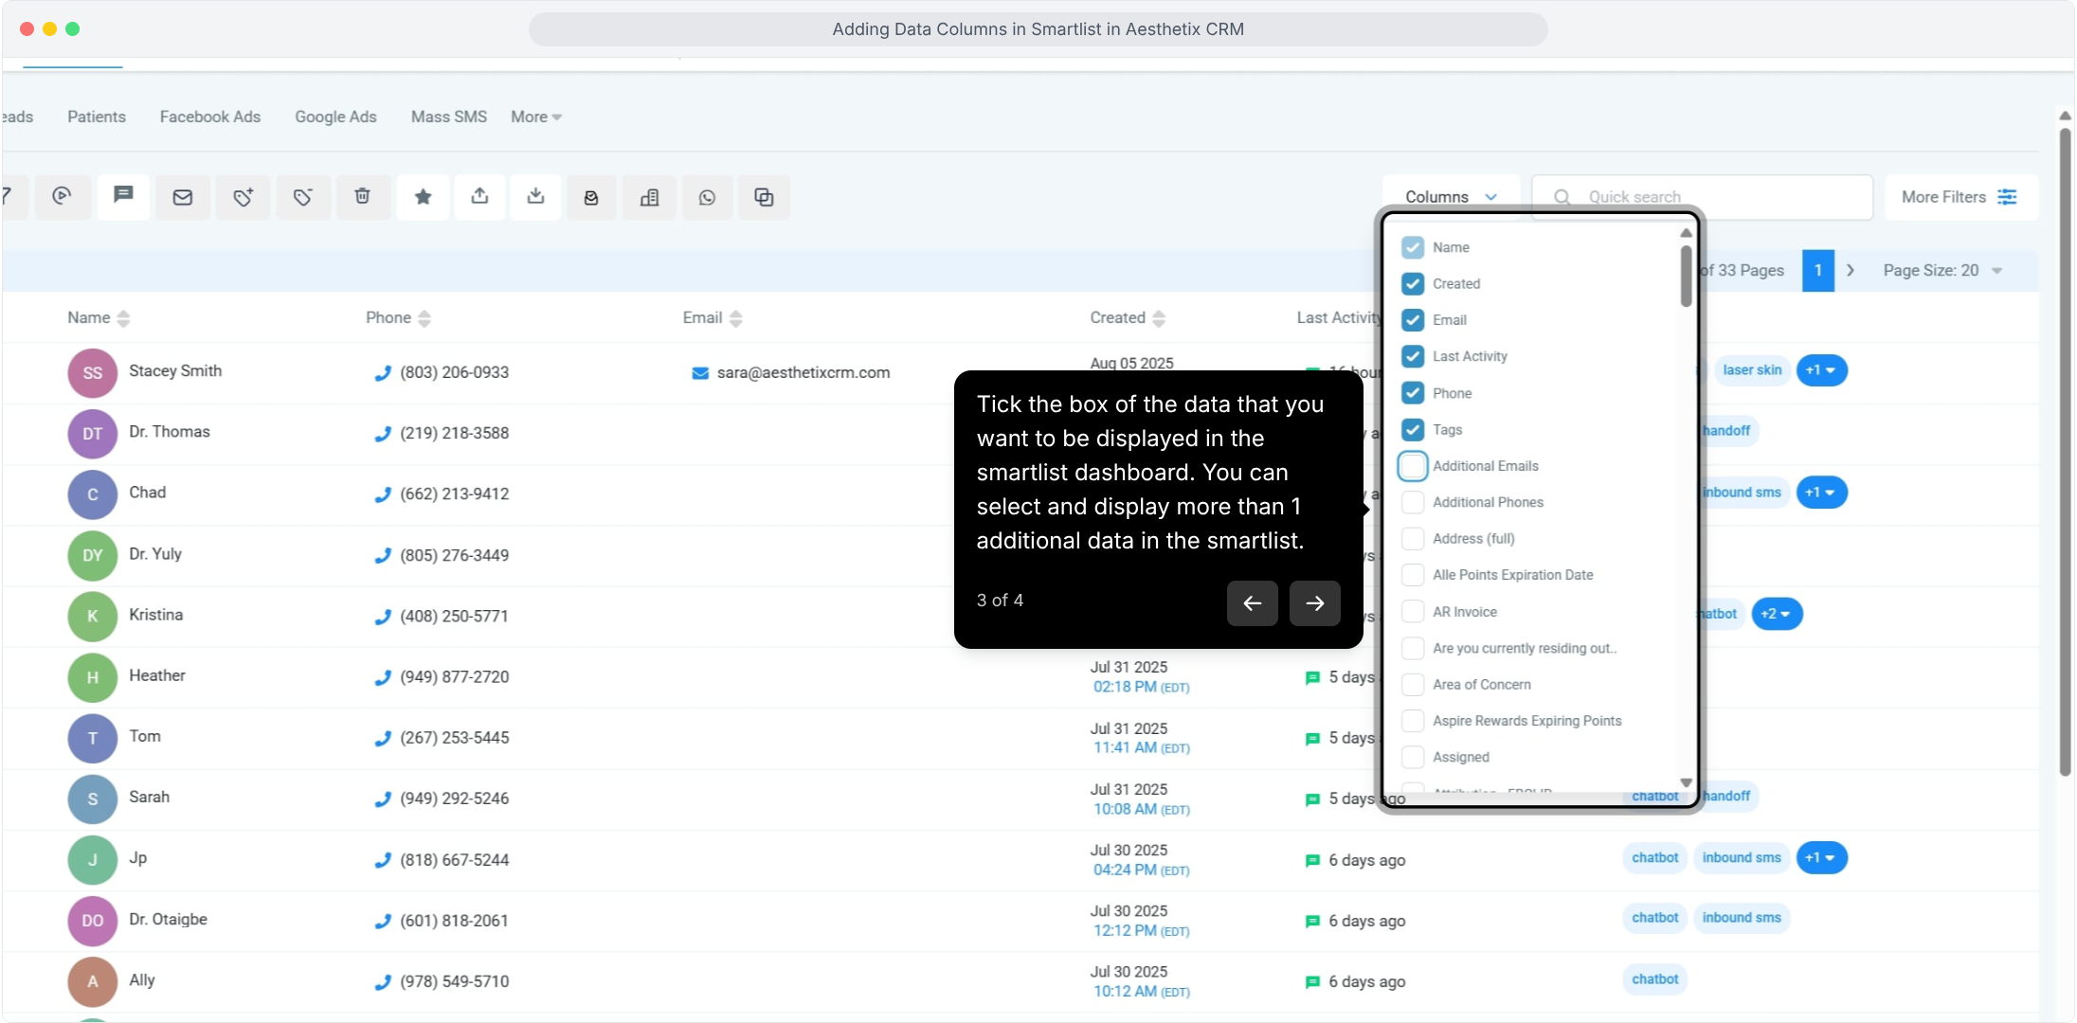The image size is (2077, 1023).
Task: Click the SS avatar for Stacey Smith
Action: (93, 373)
